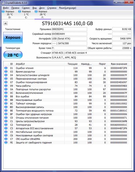135x172 pixels.
Task: Click the Серийный номер field
Action: pyautogui.click(x=69, y=34)
